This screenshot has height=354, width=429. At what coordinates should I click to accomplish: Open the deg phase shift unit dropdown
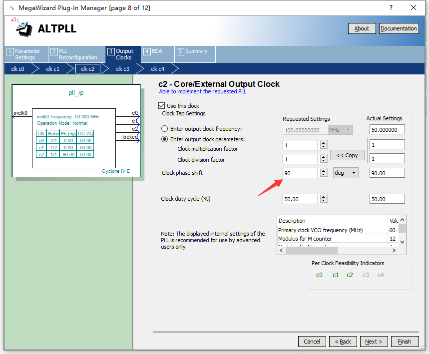coord(346,173)
